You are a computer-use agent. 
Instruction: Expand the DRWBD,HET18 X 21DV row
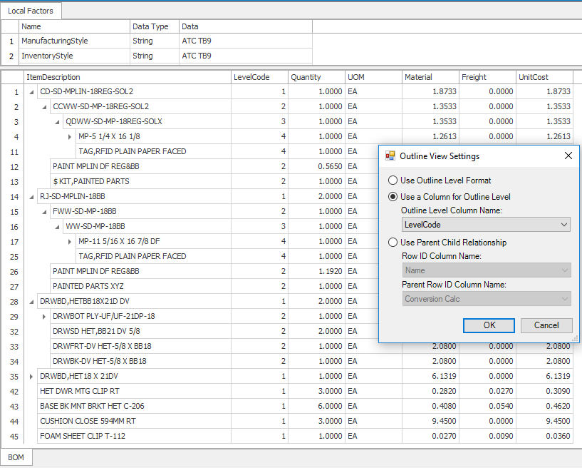[31, 376]
